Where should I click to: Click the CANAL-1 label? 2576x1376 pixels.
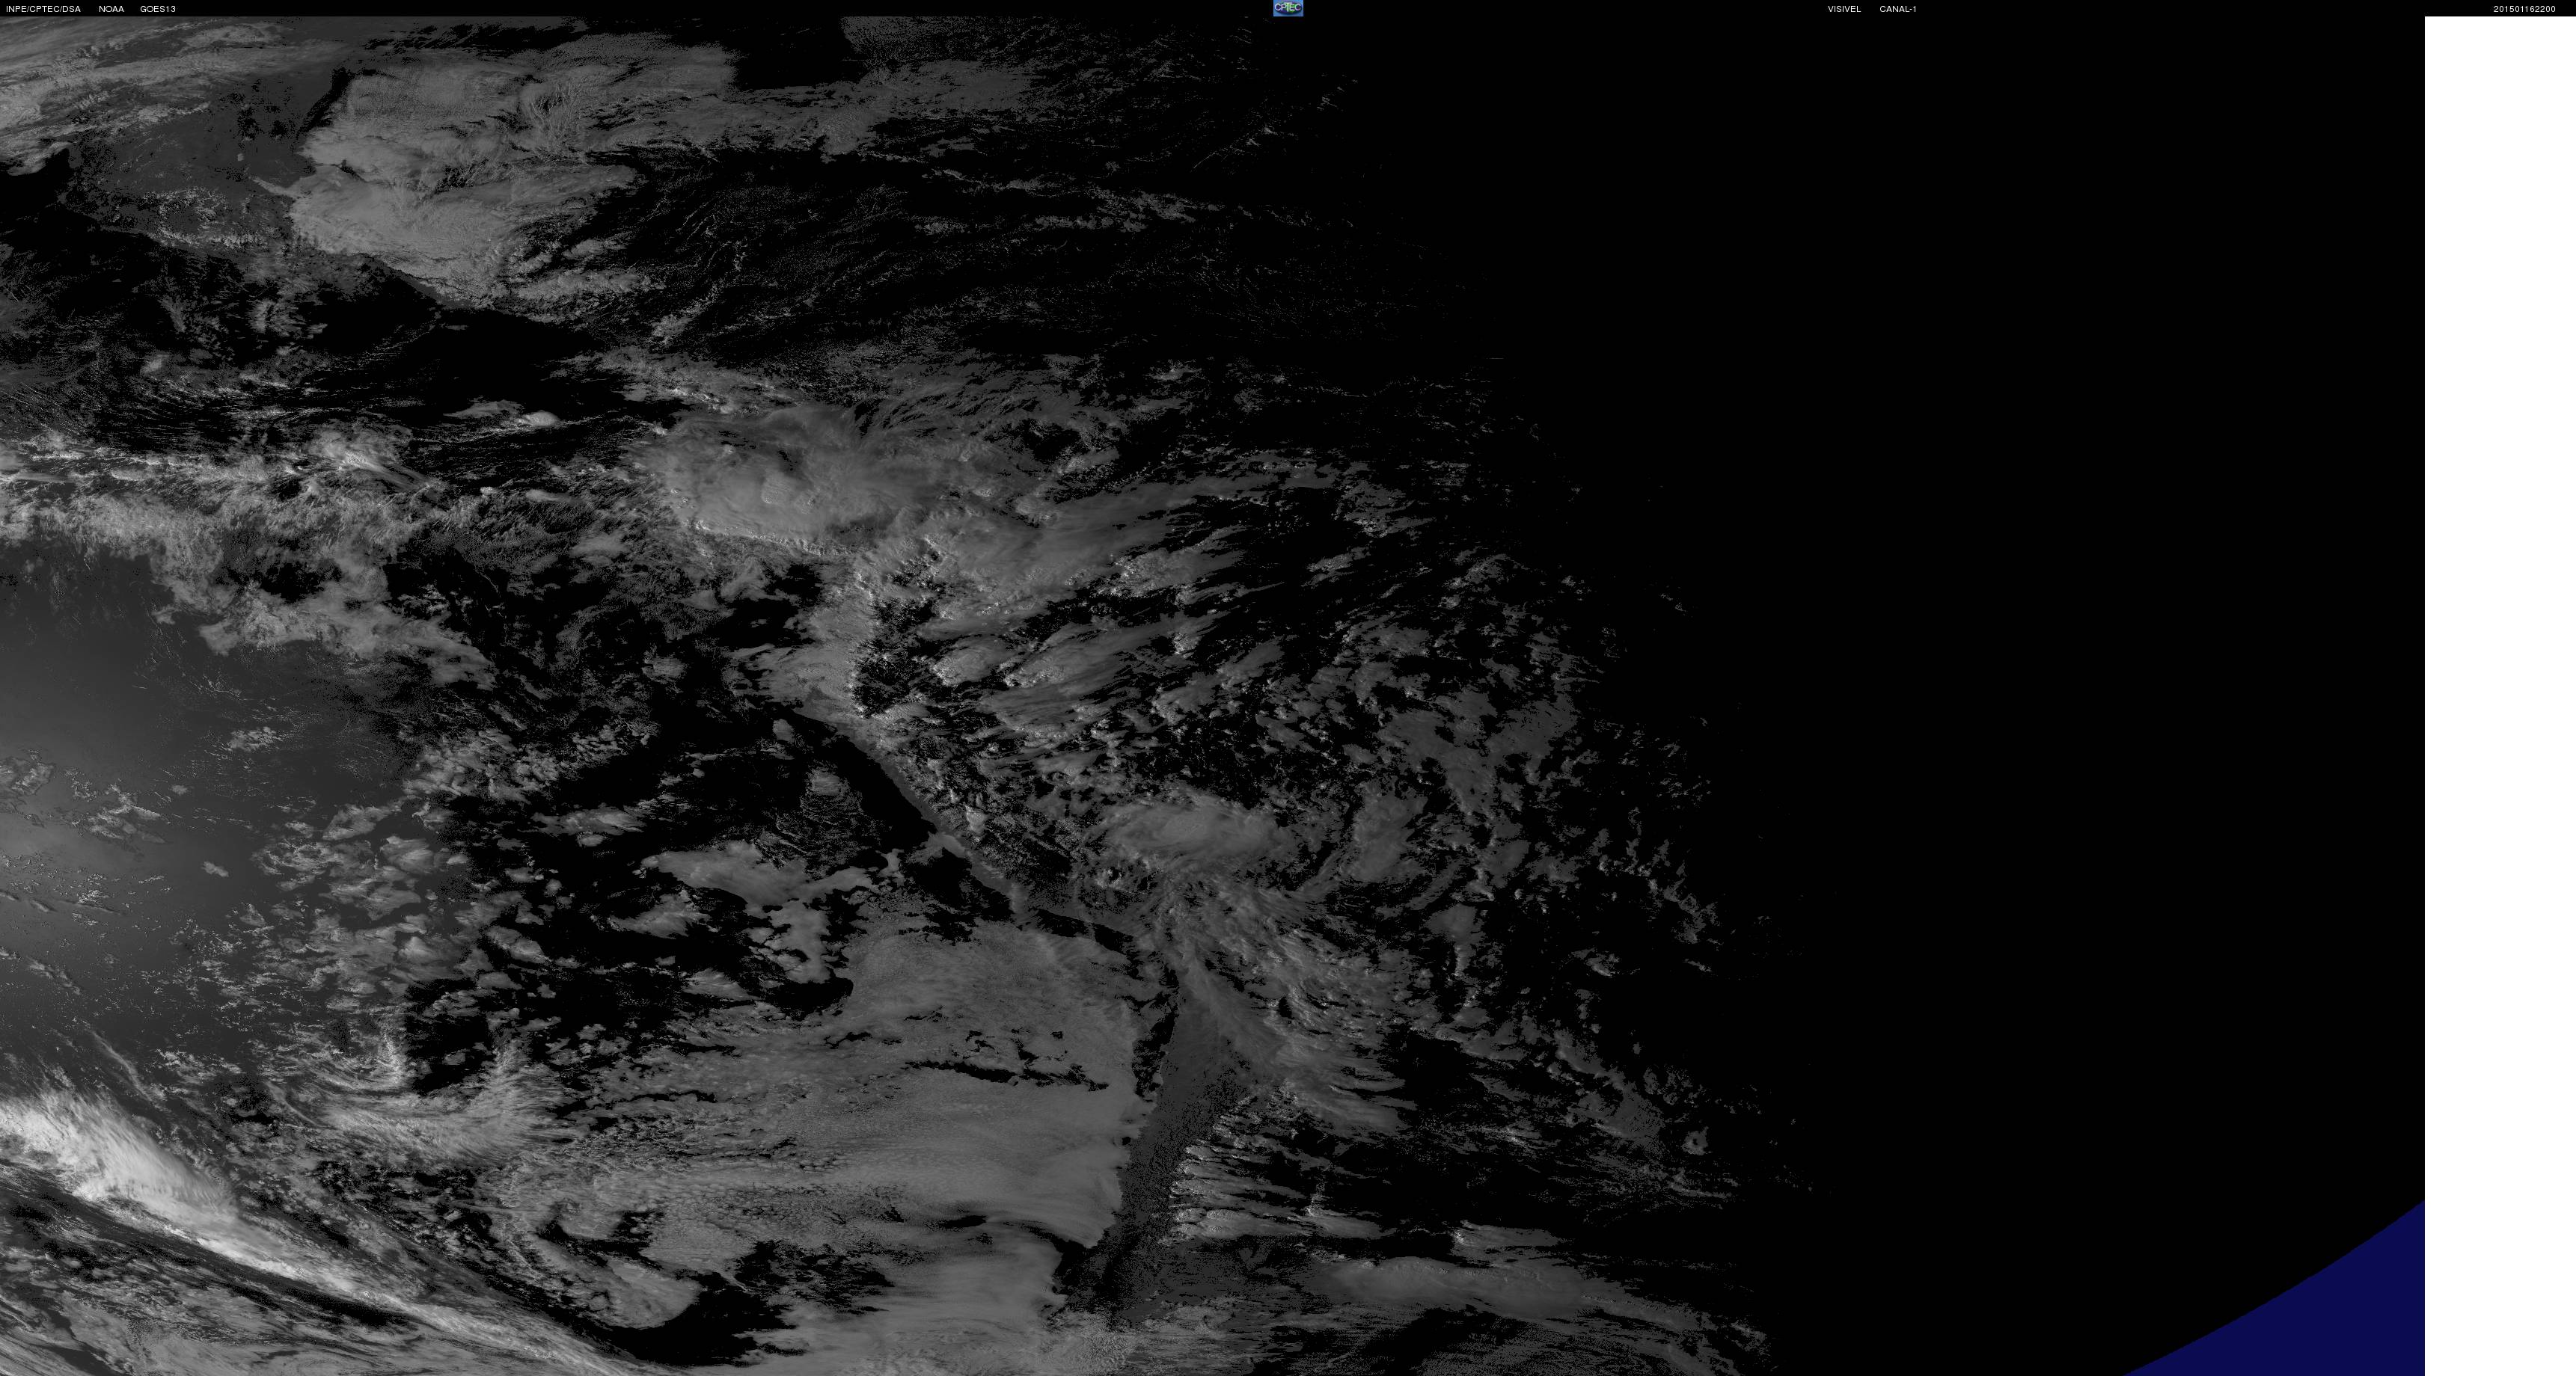coord(1898,9)
